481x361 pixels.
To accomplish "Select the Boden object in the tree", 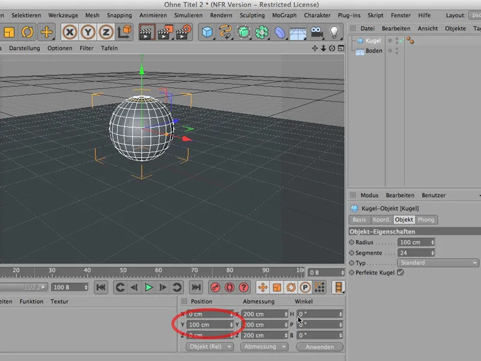I will [373, 51].
